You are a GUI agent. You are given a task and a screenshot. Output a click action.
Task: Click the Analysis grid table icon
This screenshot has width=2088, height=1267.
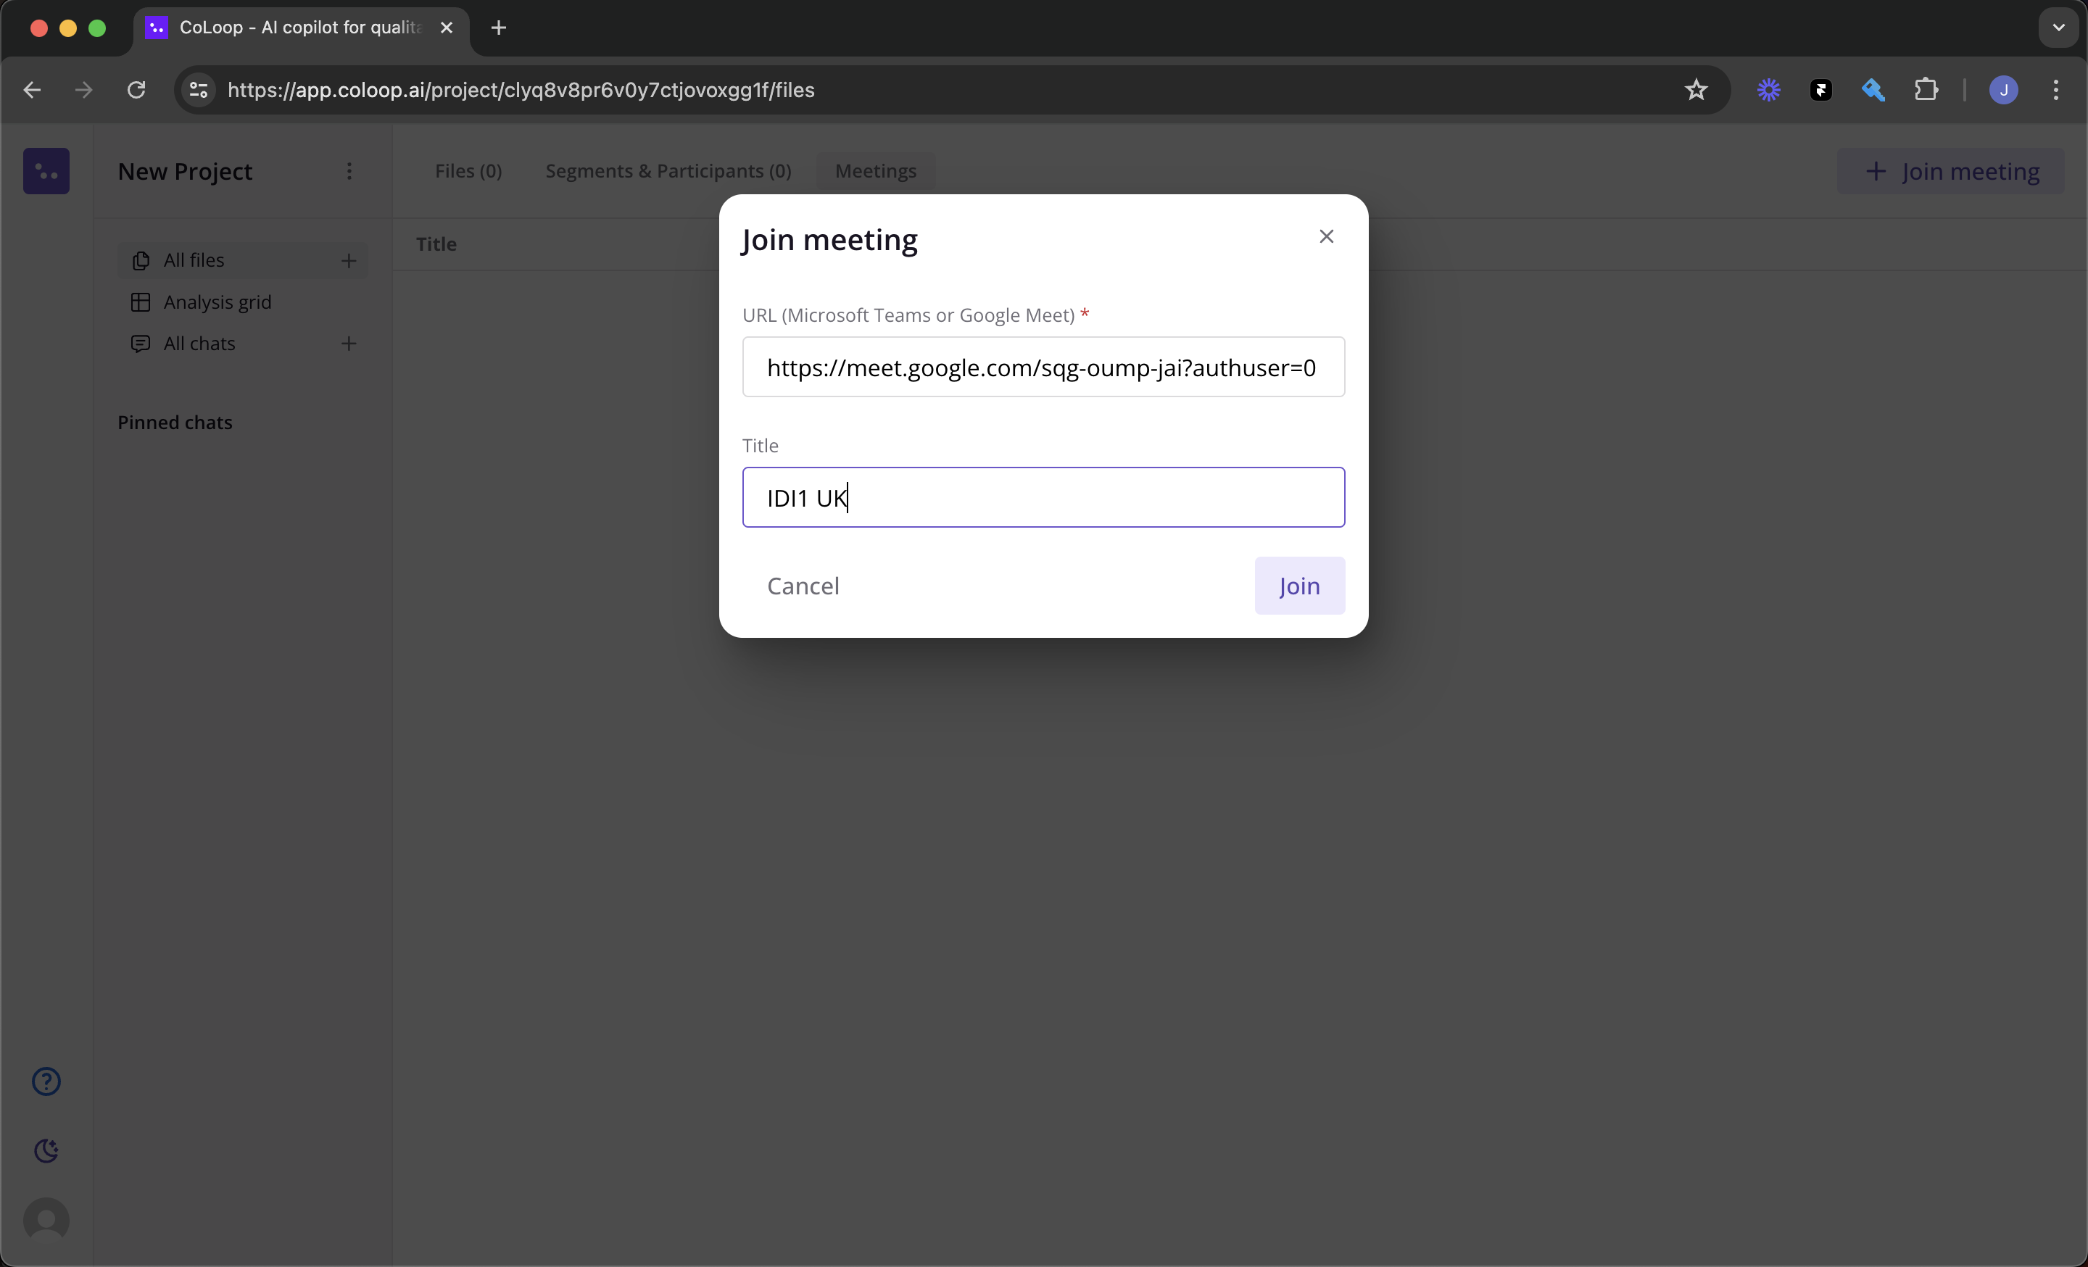click(x=141, y=302)
